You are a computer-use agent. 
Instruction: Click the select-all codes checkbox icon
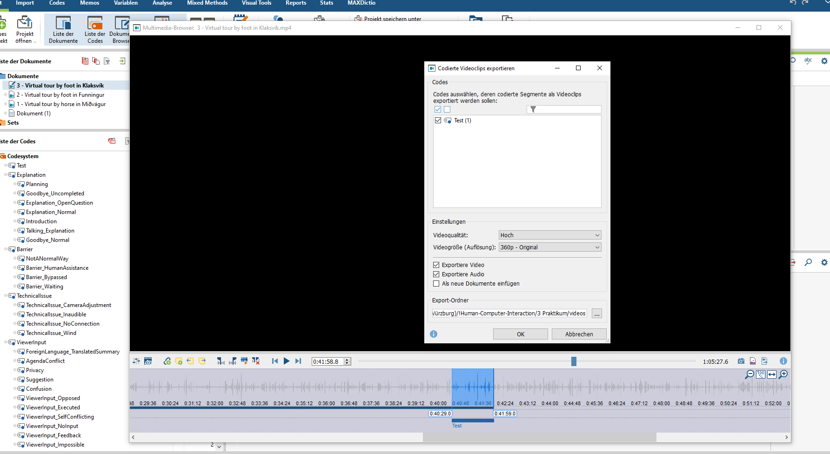[x=438, y=109]
